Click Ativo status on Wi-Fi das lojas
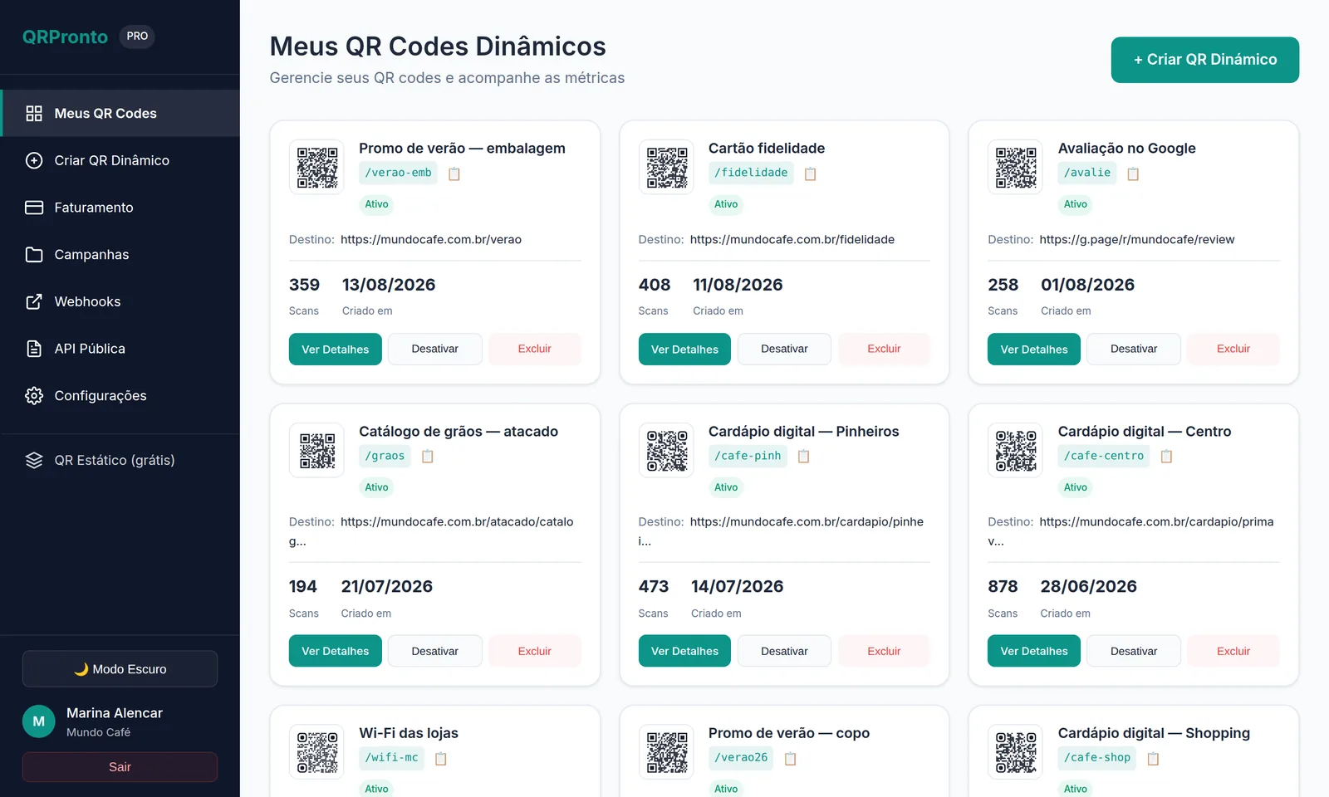The image size is (1329, 797). [376, 789]
